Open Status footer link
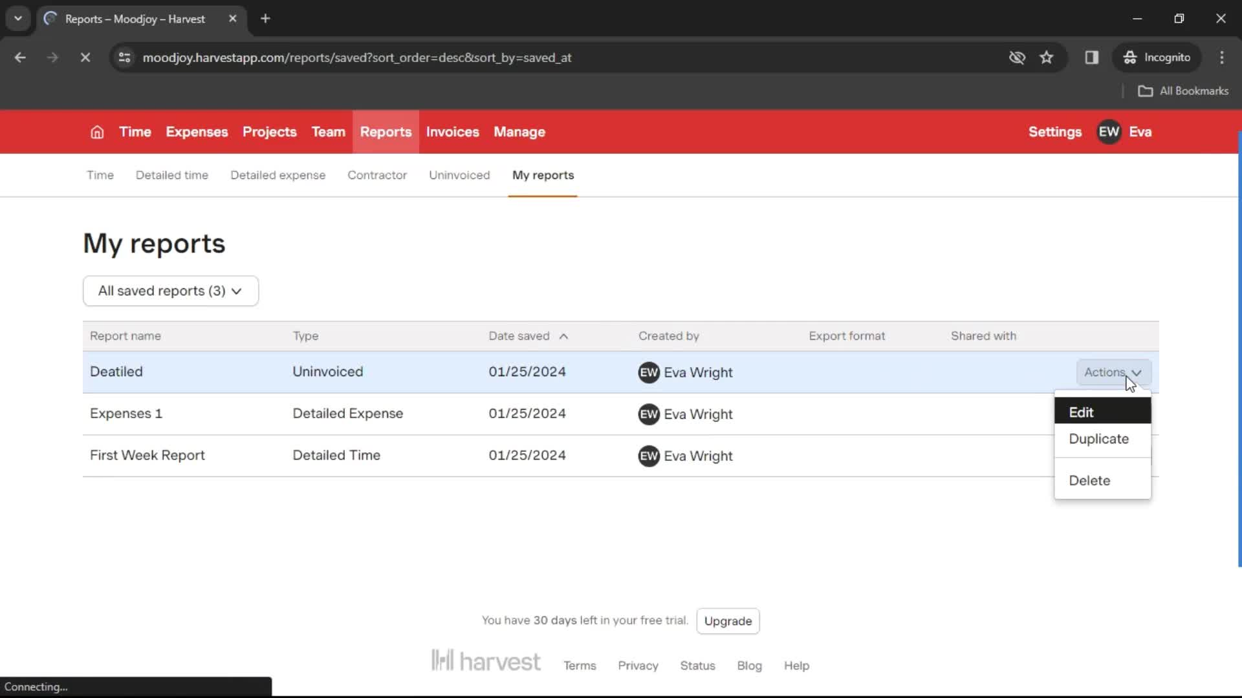The image size is (1242, 698). [x=697, y=666]
